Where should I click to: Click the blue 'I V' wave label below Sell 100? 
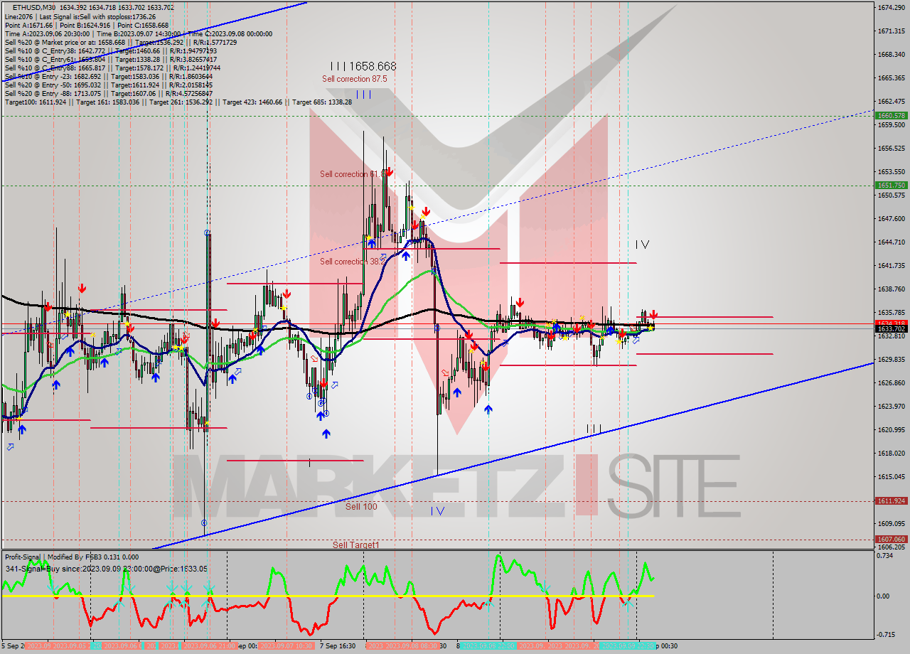437,510
